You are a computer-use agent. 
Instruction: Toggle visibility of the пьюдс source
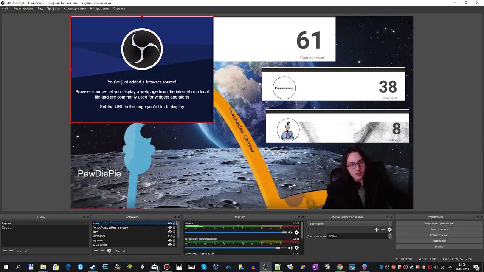[170, 223]
